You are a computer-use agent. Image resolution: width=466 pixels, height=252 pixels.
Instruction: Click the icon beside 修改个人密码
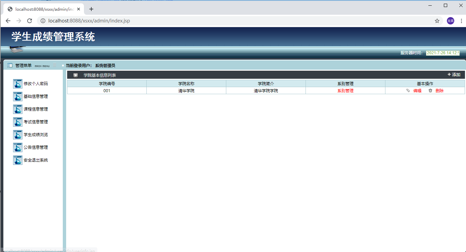pos(18,84)
